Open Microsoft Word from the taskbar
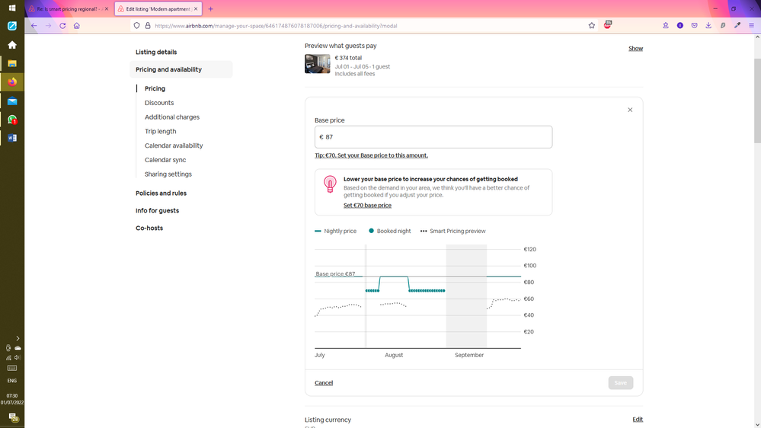Screen dimensions: 761x428 [12, 138]
